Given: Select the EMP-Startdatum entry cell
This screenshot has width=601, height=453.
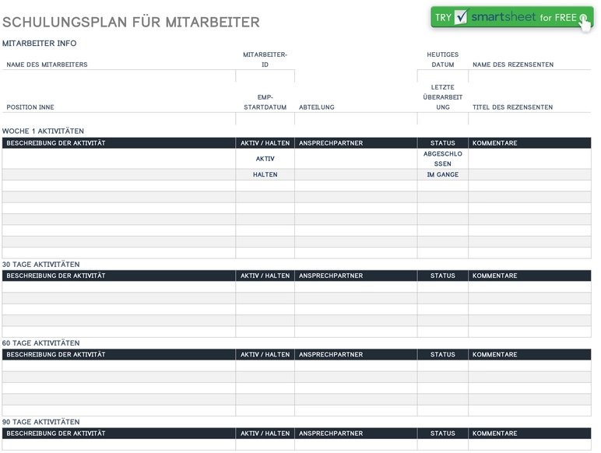Looking at the screenshot, I should 265,119.
